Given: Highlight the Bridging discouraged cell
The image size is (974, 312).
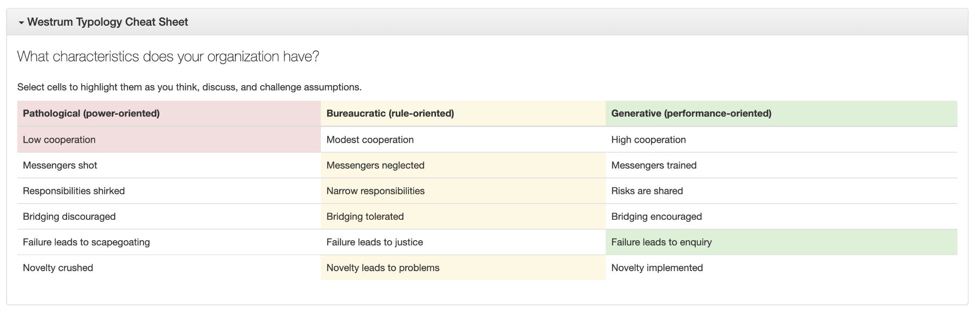Looking at the screenshot, I should point(169,216).
